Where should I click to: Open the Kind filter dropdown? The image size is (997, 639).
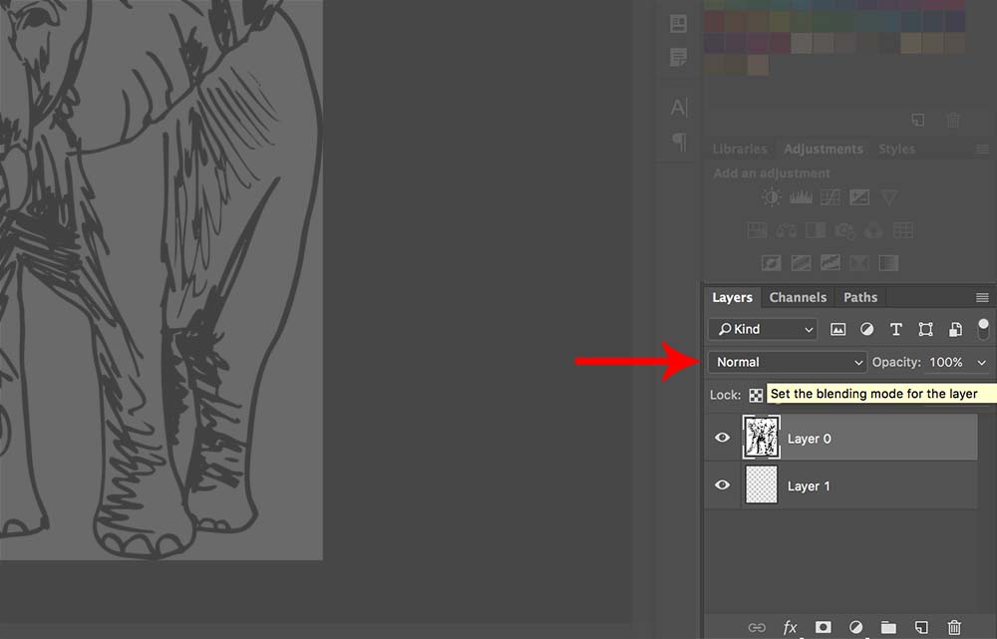763,329
